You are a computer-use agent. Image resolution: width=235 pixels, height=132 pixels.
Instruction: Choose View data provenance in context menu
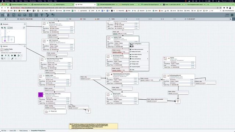point(139,49)
